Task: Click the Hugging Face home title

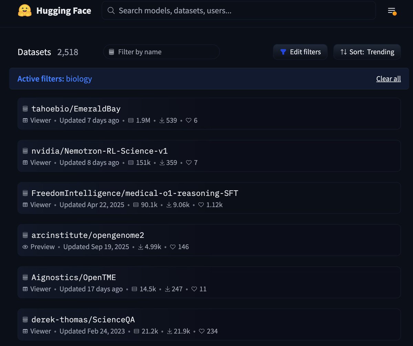Action: point(64,11)
